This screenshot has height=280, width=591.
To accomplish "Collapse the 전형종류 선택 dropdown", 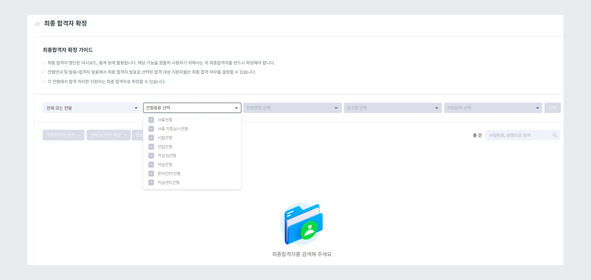I will tap(192, 108).
